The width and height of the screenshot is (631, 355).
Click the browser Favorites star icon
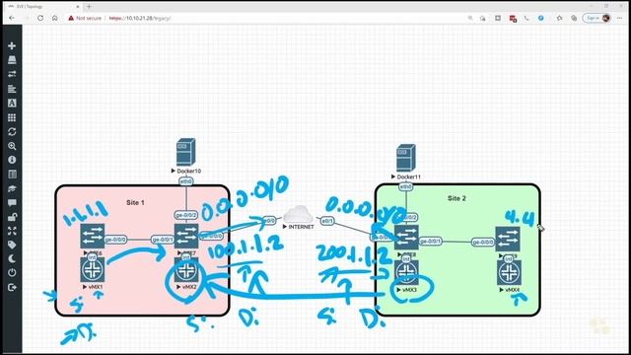click(x=559, y=18)
